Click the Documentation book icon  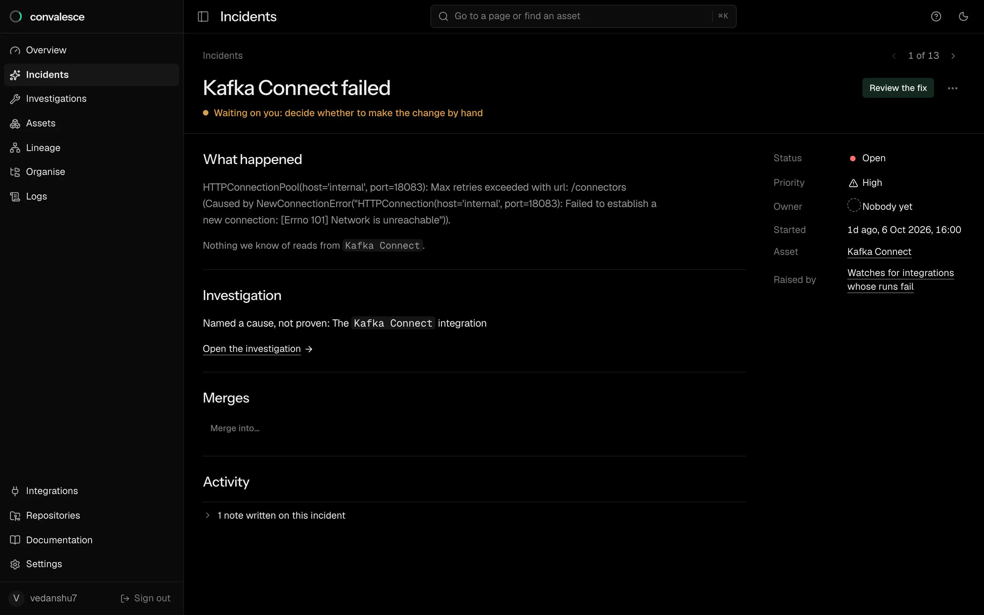pyautogui.click(x=15, y=540)
